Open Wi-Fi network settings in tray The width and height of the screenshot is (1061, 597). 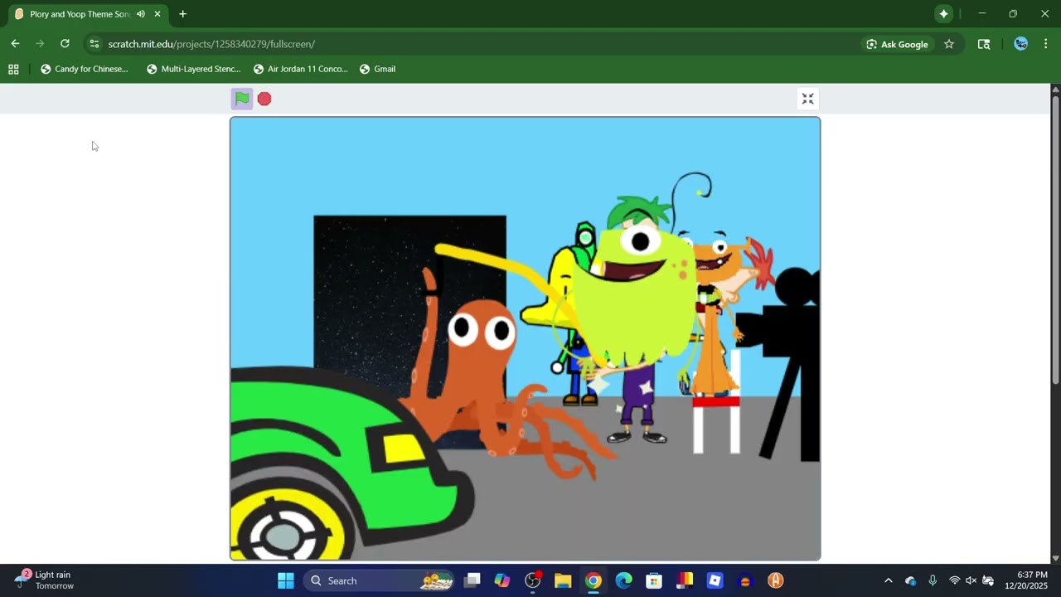(955, 580)
